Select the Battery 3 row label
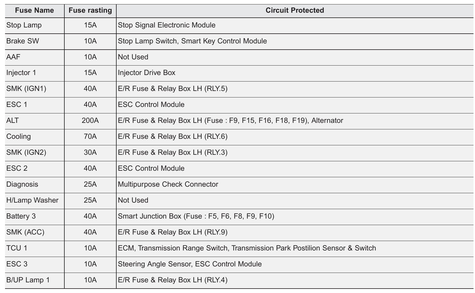The width and height of the screenshot is (475, 293). click(x=21, y=216)
